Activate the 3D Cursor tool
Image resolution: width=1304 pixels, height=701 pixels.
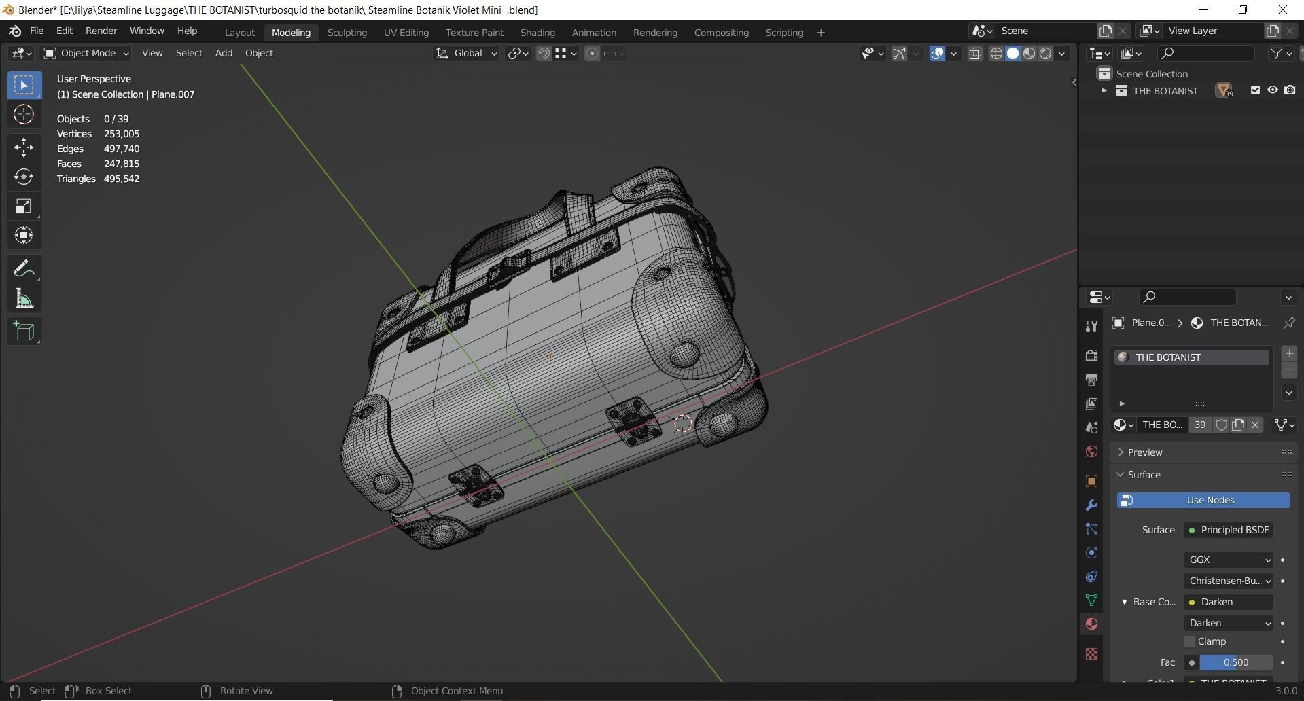24,115
